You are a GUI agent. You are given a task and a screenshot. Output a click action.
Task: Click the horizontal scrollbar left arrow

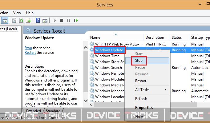click(x=91, y=105)
